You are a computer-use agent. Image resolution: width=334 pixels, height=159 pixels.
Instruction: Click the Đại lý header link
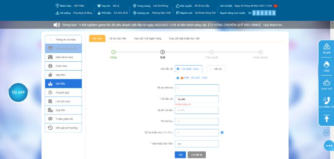(x=116, y=6)
